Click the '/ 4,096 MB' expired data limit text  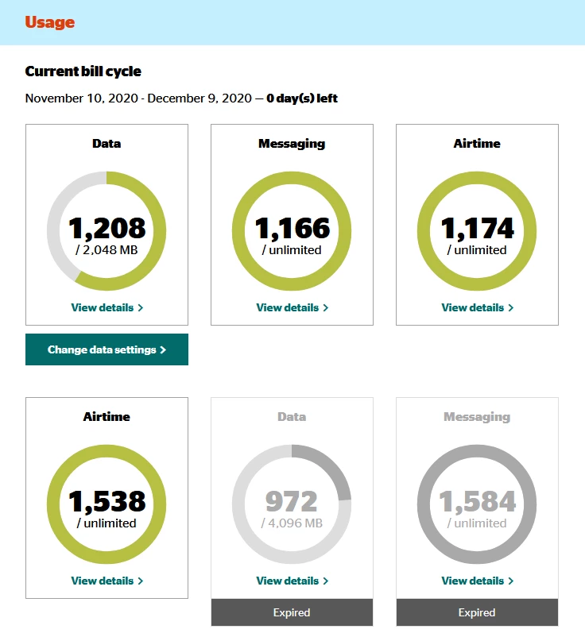pyautogui.click(x=292, y=523)
